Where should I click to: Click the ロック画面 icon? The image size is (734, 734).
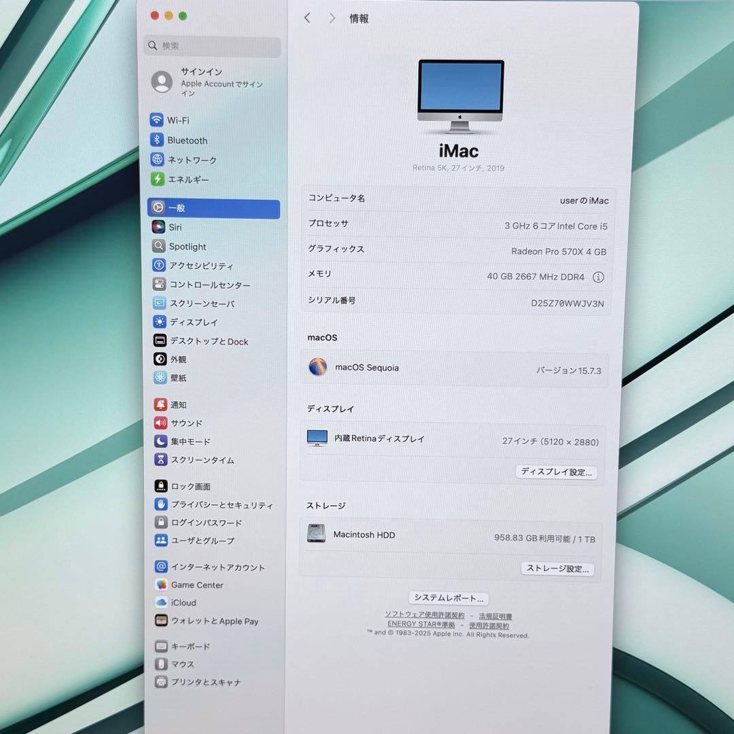(161, 486)
